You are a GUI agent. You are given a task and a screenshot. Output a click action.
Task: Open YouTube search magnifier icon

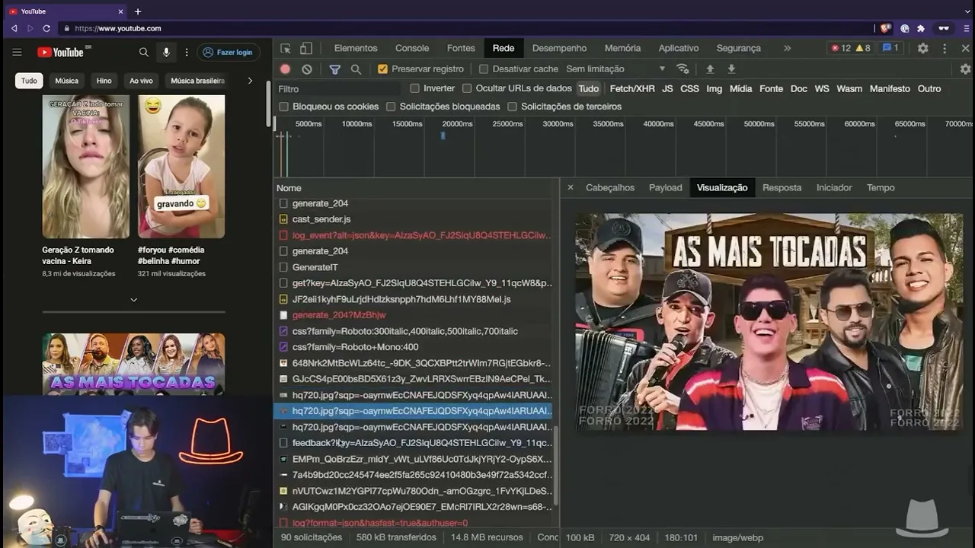(143, 53)
